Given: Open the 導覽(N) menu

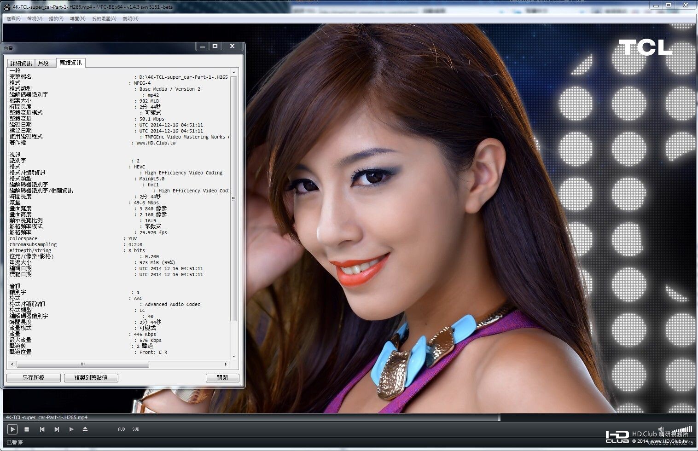Looking at the screenshot, I should tap(78, 18).
